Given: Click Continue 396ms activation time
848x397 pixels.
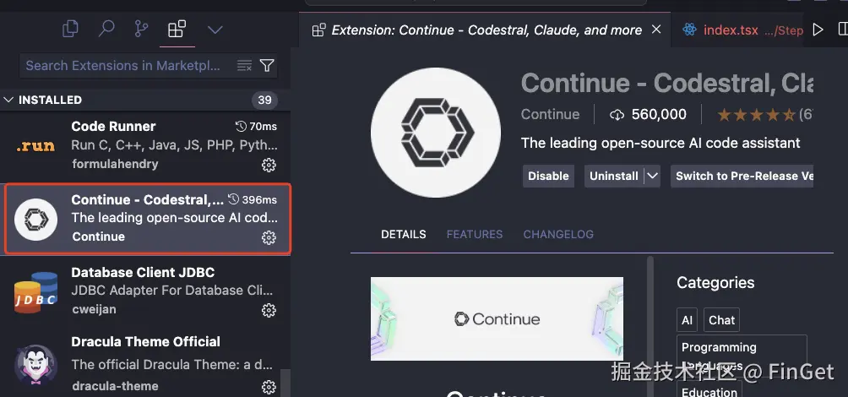Looking at the screenshot, I should [252, 199].
